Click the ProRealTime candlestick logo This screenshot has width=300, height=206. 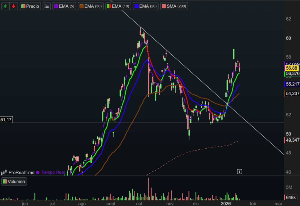(x=4, y=173)
